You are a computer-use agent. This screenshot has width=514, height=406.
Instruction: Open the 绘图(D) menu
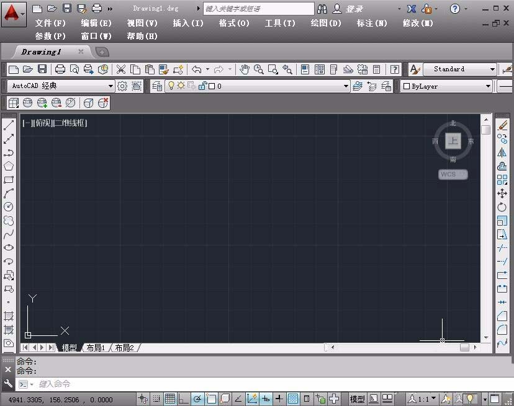tap(326, 23)
